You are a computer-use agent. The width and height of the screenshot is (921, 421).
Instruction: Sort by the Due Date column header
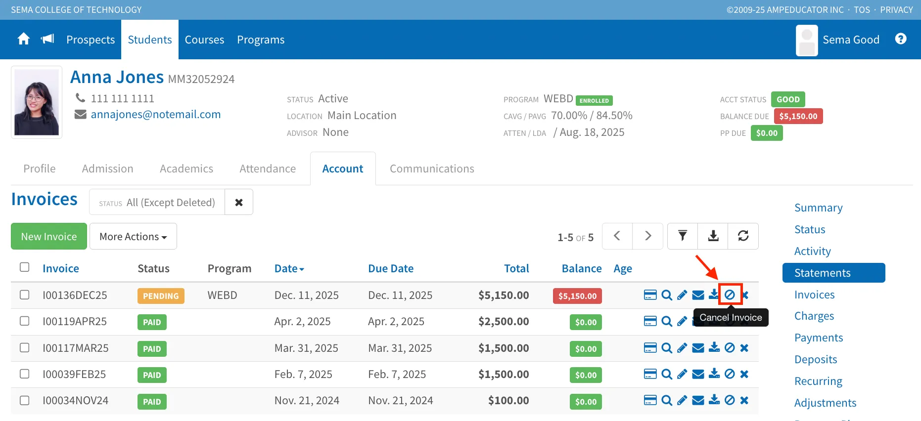391,268
